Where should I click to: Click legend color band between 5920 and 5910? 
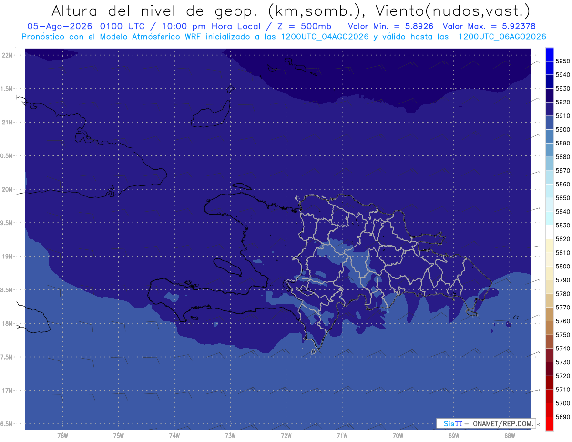pos(549,109)
